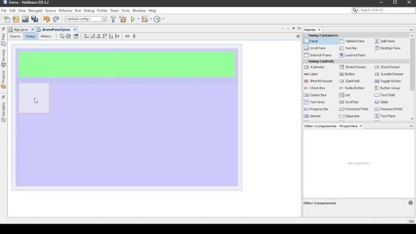The image size is (416, 234).
Task: Open the Projects sidebar window
Action: pos(3,79)
